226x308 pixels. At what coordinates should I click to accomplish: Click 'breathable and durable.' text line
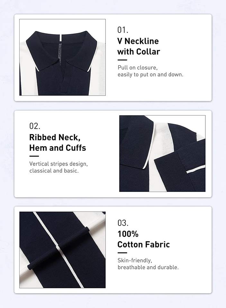tap(148, 267)
